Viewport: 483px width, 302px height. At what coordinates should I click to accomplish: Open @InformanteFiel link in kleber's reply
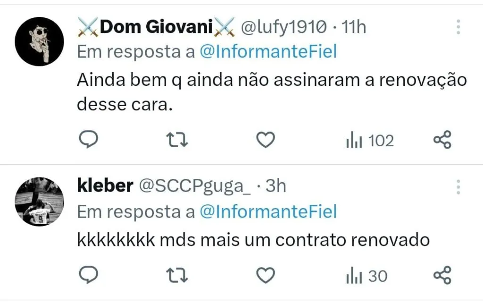coord(268,212)
